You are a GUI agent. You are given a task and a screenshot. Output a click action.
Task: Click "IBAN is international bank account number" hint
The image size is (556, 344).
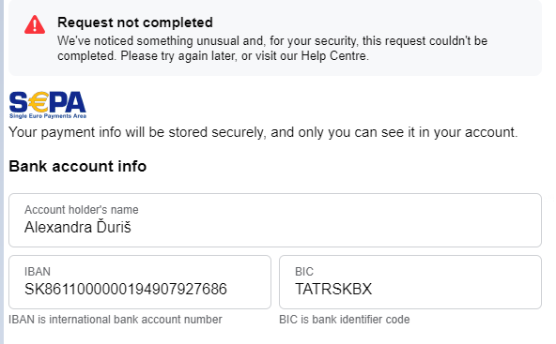pos(116,320)
